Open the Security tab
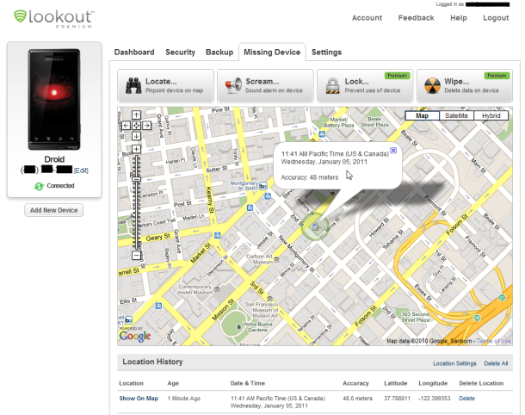Screen dimensions: 525x415 click(180, 53)
